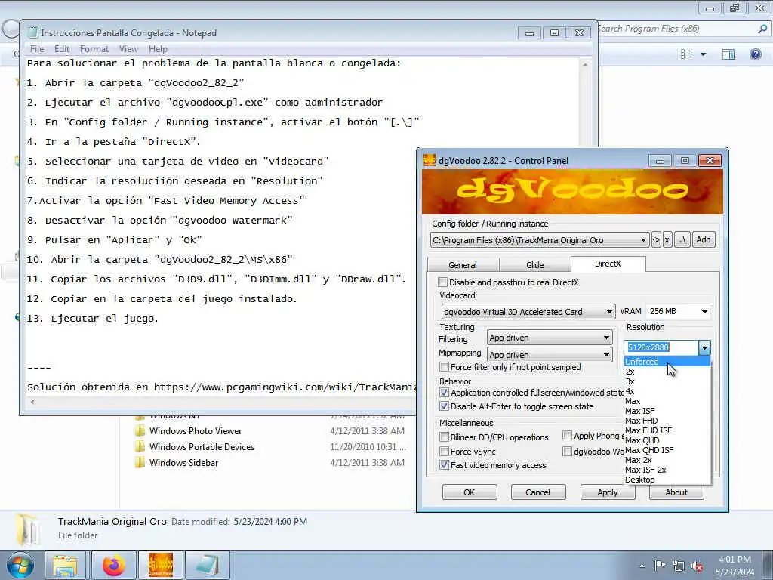
Task: Open Notepad's Help menu
Action: [x=158, y=49]
